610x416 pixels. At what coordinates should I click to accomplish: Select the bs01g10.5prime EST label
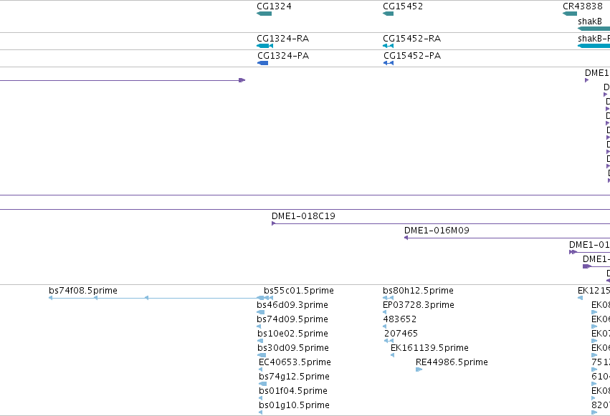click(x=294, y=405)
